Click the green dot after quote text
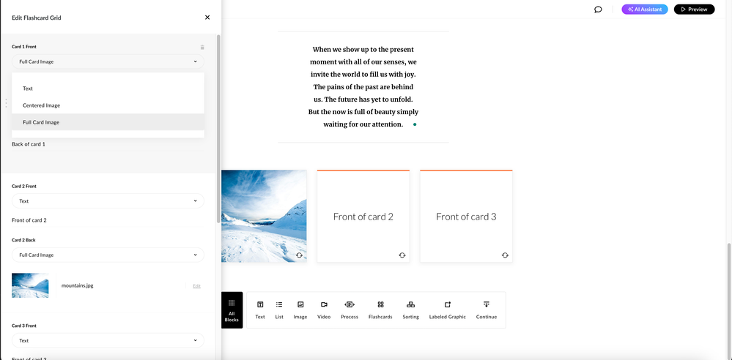732x360 pixels. pos(415,124)
